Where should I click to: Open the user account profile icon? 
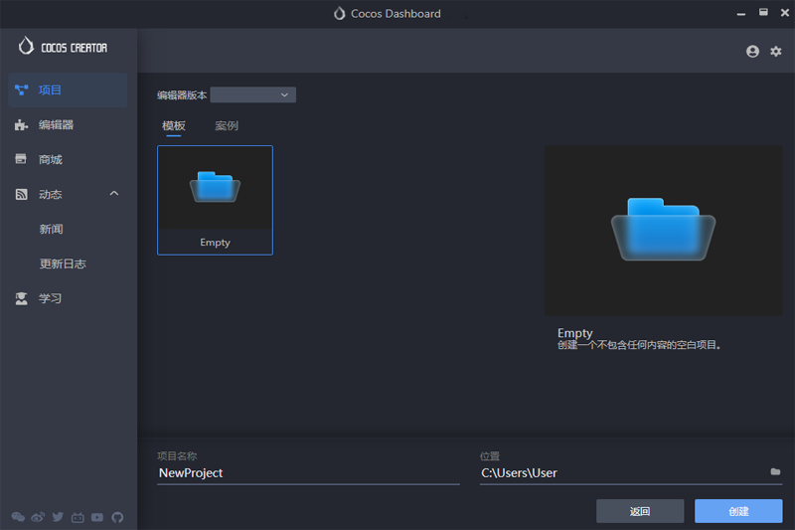[x=752, y=52]
